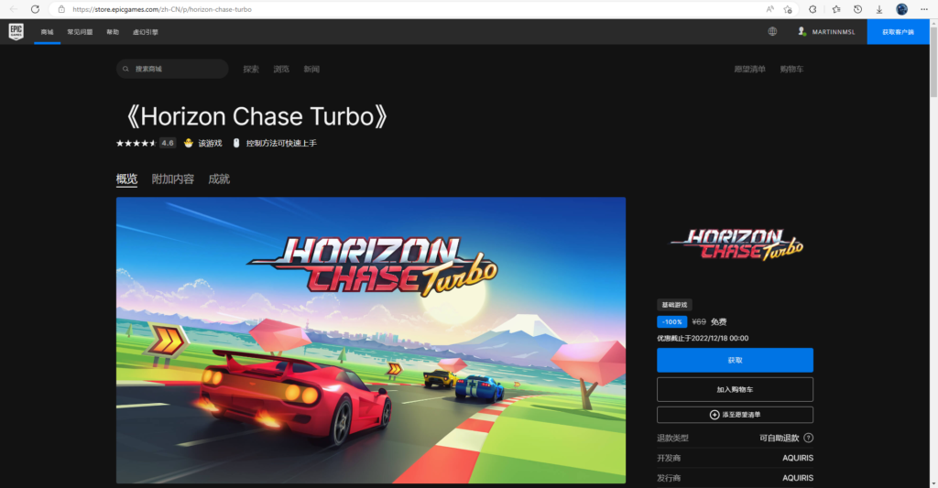Click the 加入购物车 add to cart button

[735, 389]
